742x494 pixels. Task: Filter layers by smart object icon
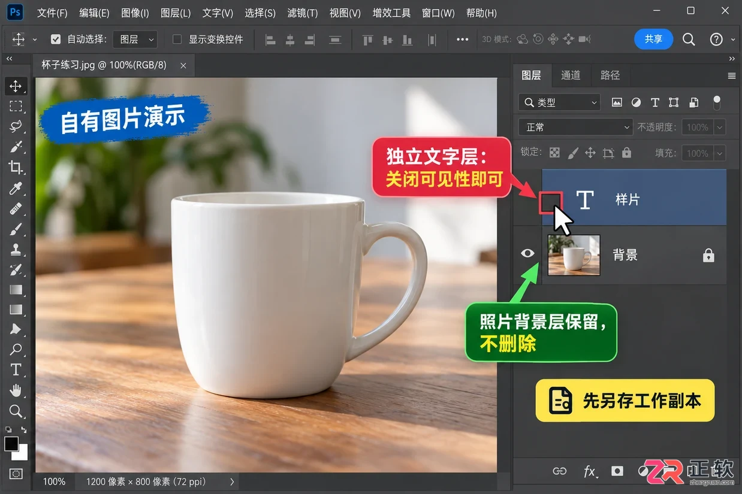click(x=693, y=102)
